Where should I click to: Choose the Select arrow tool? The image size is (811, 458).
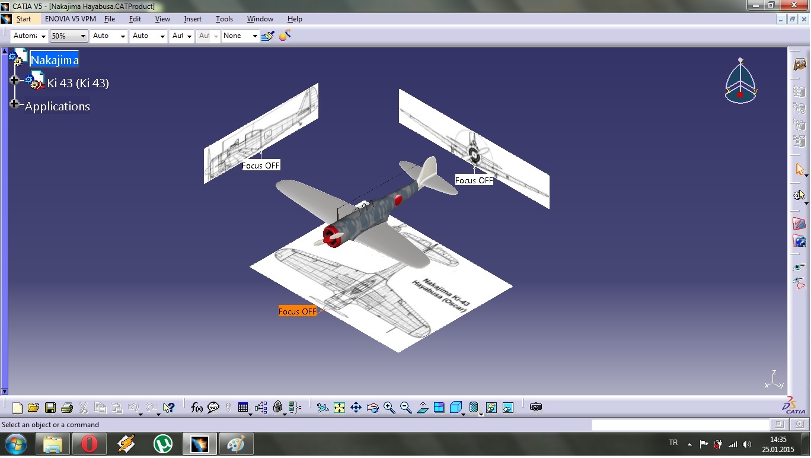click(x=799, y=170)
